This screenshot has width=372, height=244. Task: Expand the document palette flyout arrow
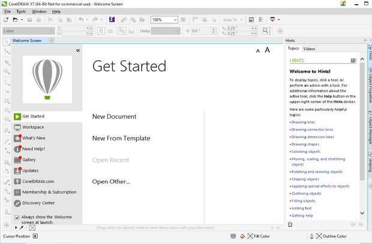(x=16, y=228)
